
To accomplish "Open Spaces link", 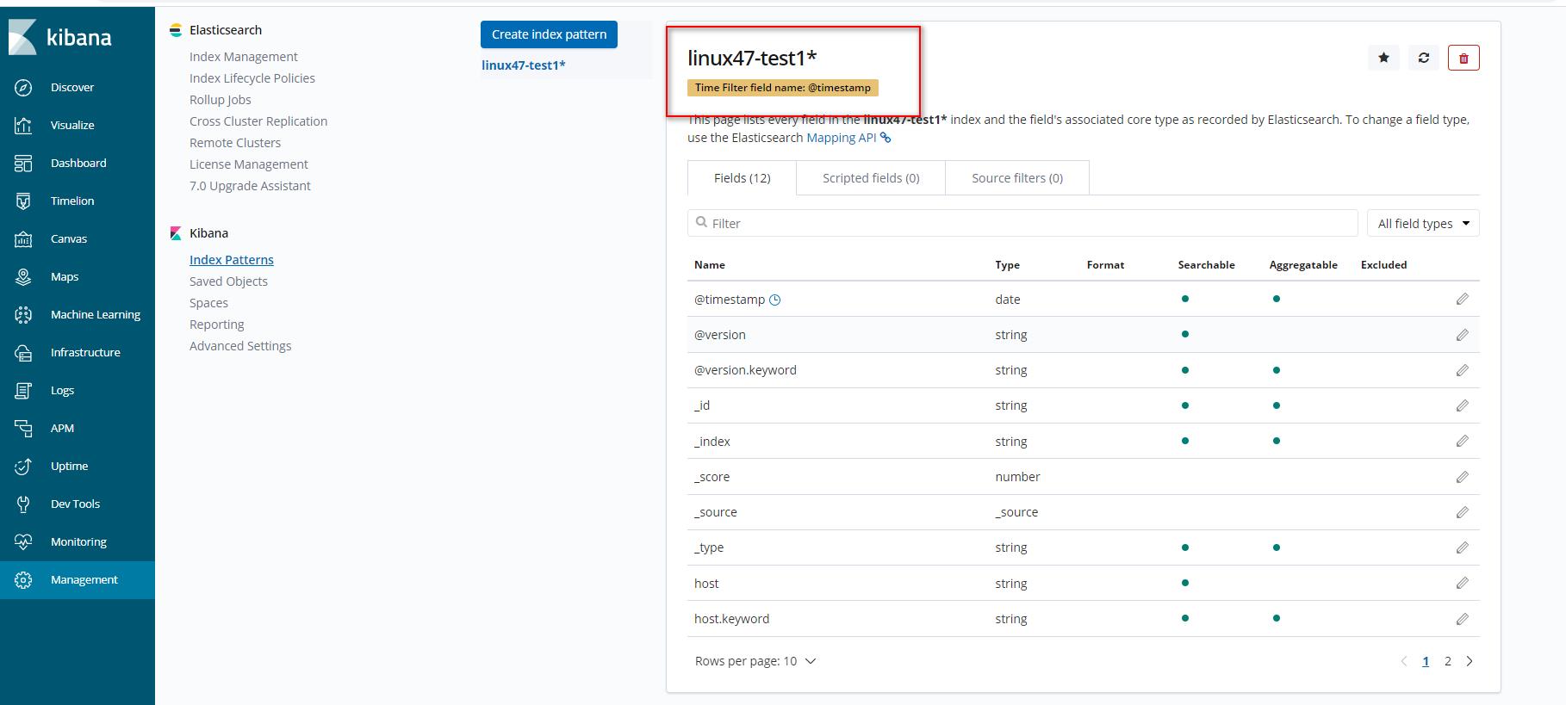I will click(208, 303).
